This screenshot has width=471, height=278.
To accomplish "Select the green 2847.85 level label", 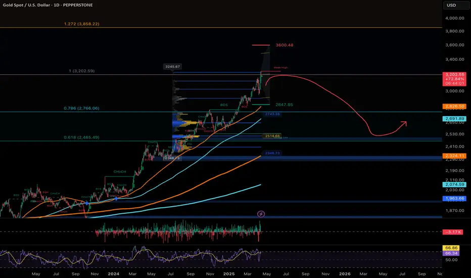I will point(284,105).
